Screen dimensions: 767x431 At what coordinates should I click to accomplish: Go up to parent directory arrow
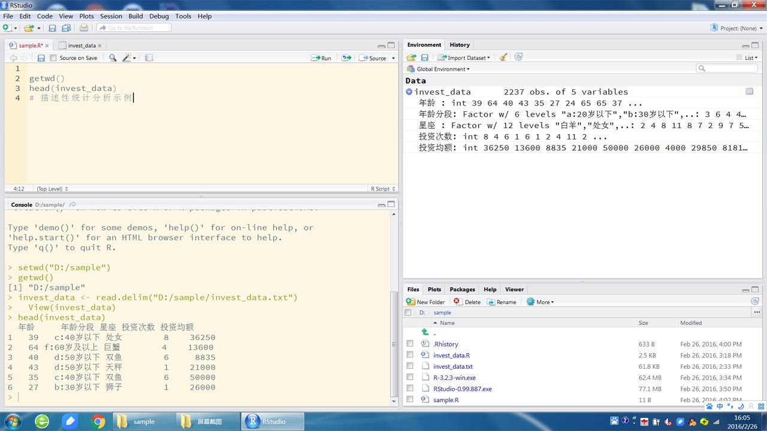(x=425, y=332)
